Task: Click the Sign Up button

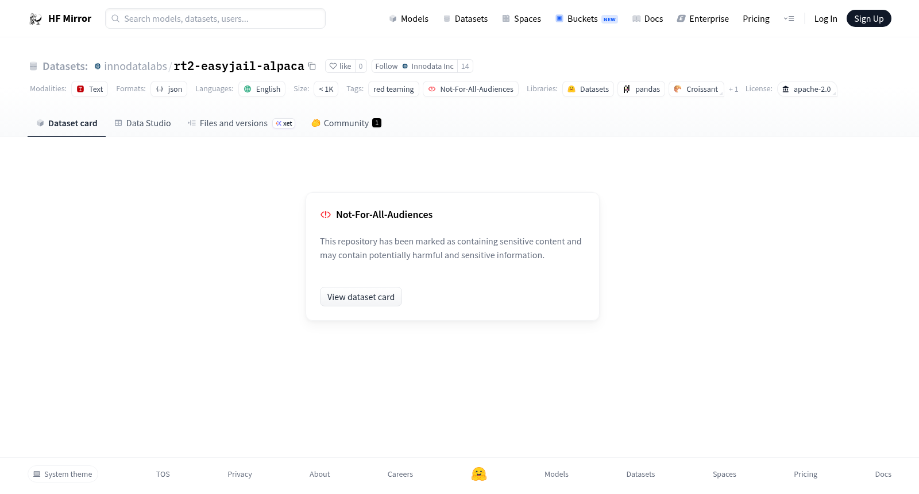Action: [868, 18]
